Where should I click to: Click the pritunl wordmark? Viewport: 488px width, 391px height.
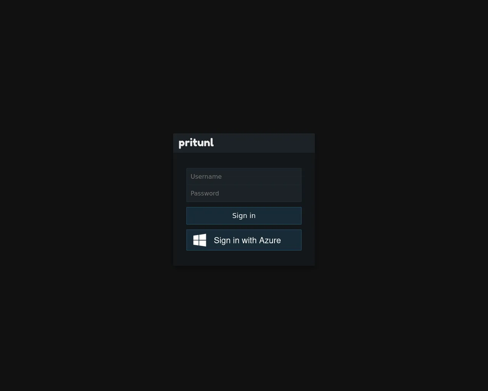[196, 143]
